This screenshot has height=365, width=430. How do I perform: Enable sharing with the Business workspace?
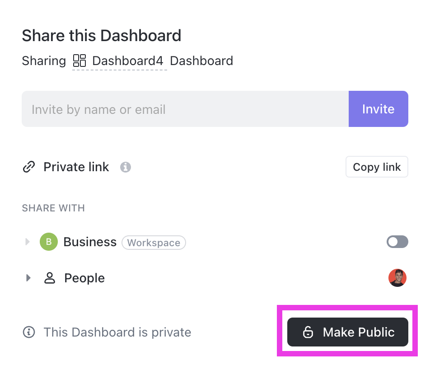pyautogui.click(x=397, y=242)
